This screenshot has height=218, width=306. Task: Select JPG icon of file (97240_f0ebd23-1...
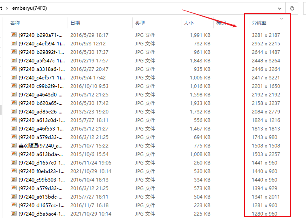14,171
